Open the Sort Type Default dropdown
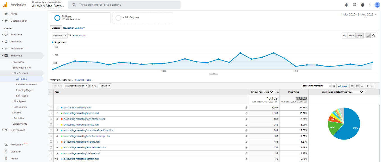This screenshot has width=381, height=162. (x=105, y=86)
